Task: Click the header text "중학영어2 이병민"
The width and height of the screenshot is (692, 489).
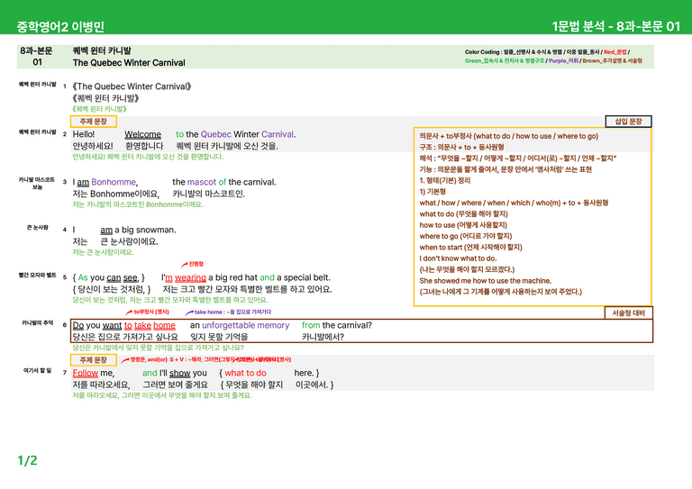Action: [60, 27]
